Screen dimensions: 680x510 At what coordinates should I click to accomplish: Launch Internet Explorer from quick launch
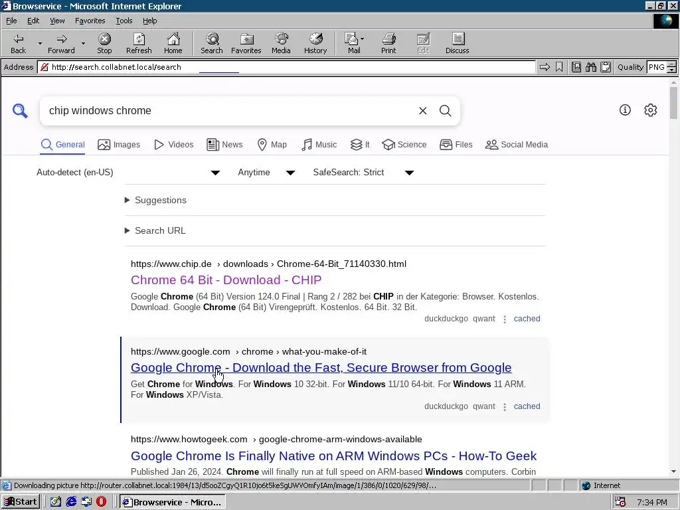[71, 502]
